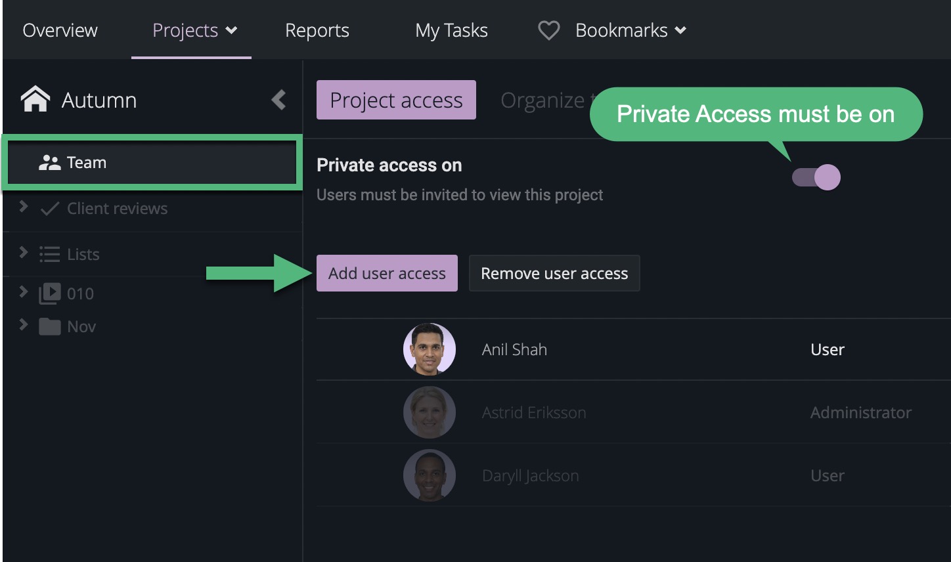Collapse the sidebar with the left chevron
This screenshot has height=562, width=951.
(x=278, y=100)
